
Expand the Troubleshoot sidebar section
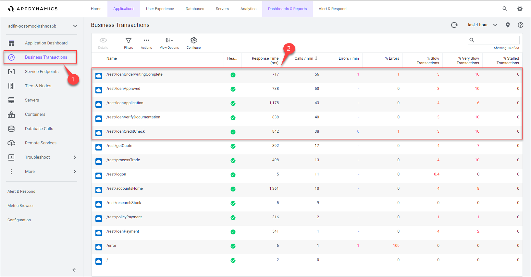(x=74, y=157)
